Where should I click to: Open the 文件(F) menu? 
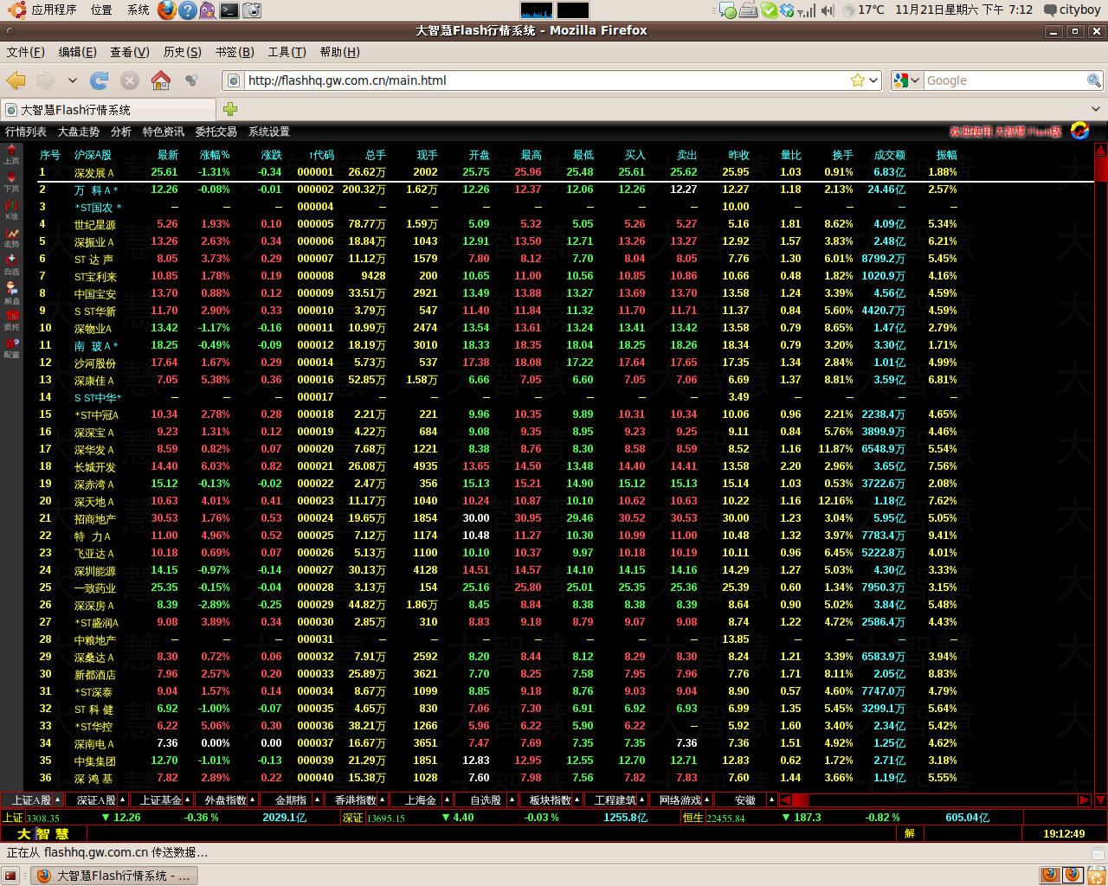(25, 52)
